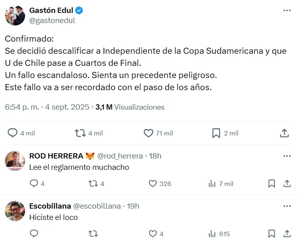299x243 pixels.
Task: Open more options on ROD HERRERA's reply
Action: [287, 156]
